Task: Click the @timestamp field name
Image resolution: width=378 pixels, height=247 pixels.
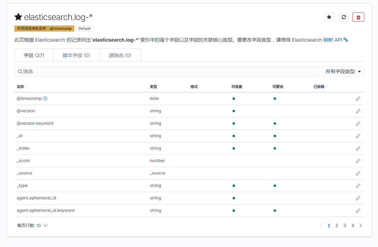Action: 29,98
